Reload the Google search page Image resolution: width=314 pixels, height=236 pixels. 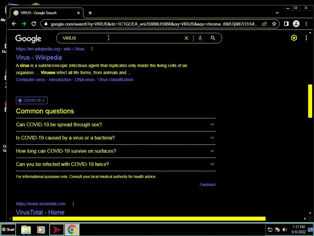coord(34,24)
